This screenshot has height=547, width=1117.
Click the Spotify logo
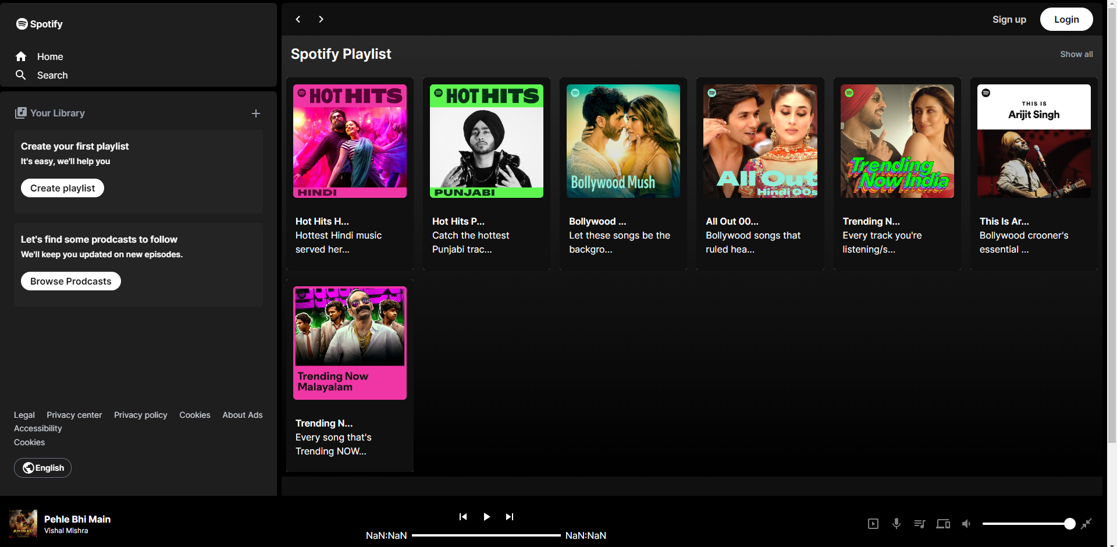39,24
